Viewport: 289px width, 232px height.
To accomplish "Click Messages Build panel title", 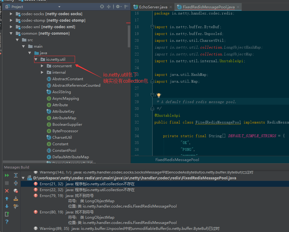I will pos(16,167).
